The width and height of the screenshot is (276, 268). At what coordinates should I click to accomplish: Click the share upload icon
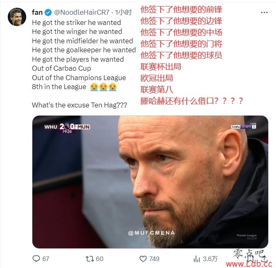pos(264,259)
